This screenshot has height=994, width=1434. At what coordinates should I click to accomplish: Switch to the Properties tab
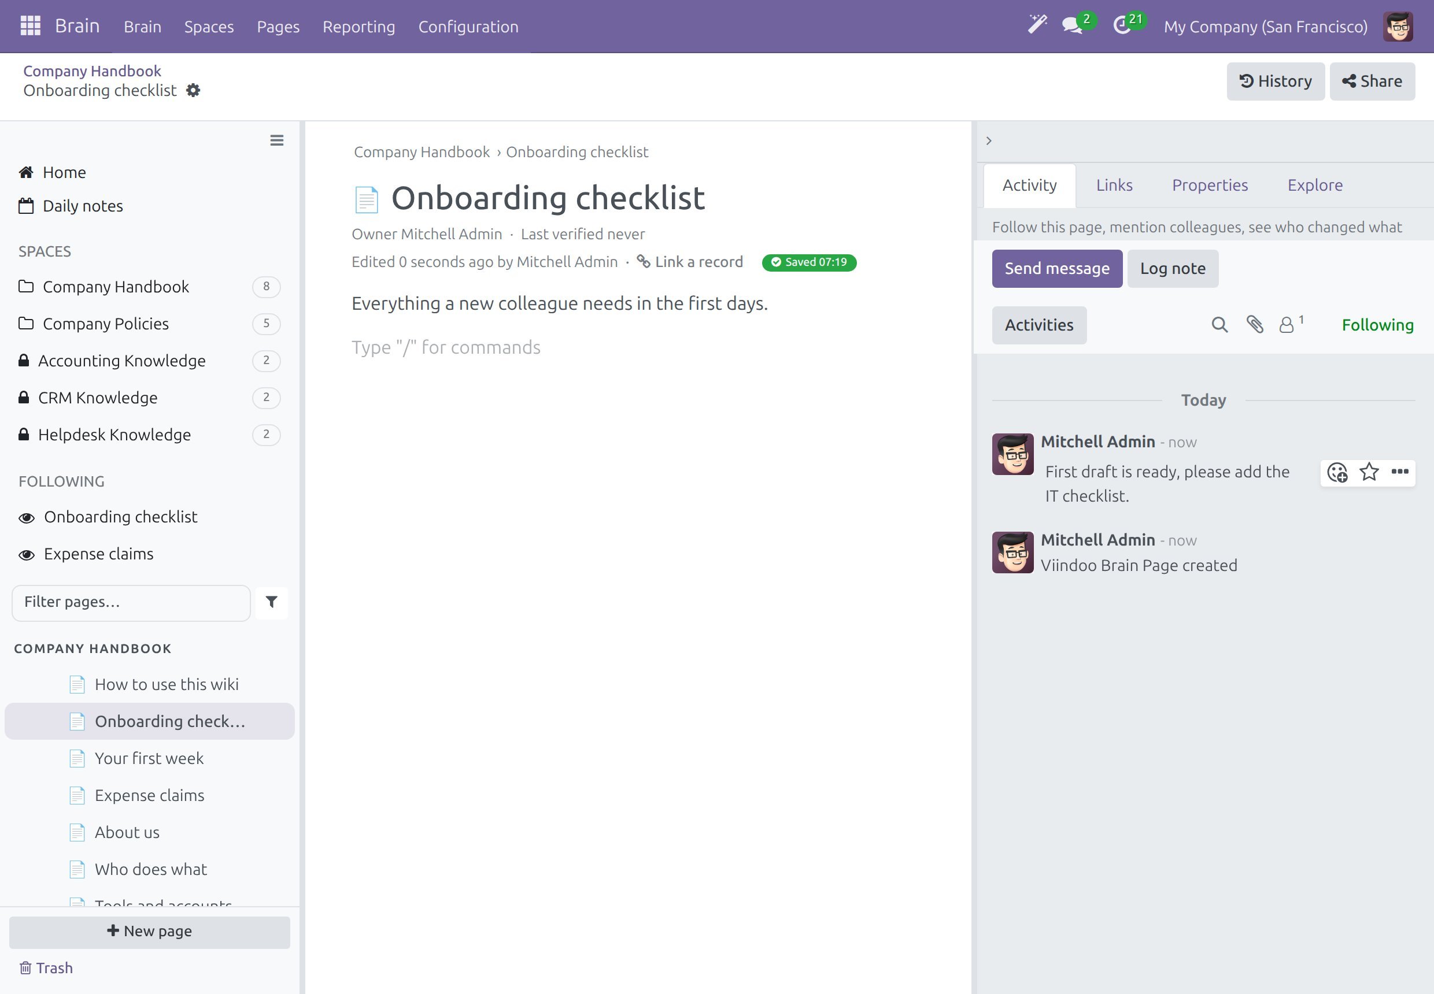1210,185
